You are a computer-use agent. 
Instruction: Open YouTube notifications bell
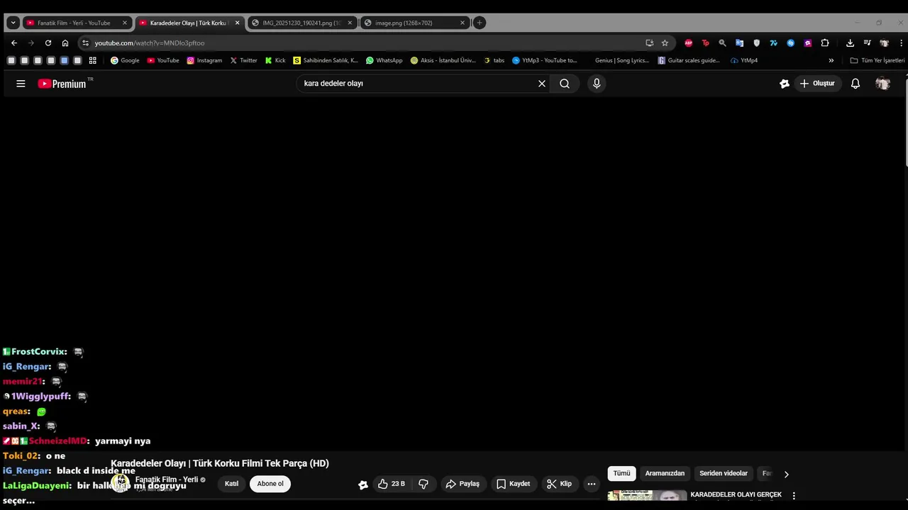click(856, 84)
